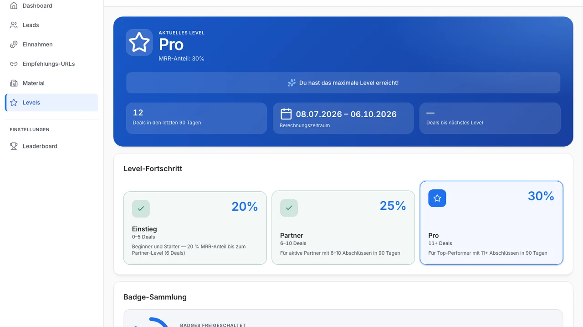Click the 'Berechnungszeitraum' label

tap(305, 125)
